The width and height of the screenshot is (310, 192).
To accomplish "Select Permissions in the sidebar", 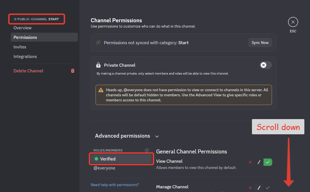I will [25, 37].
